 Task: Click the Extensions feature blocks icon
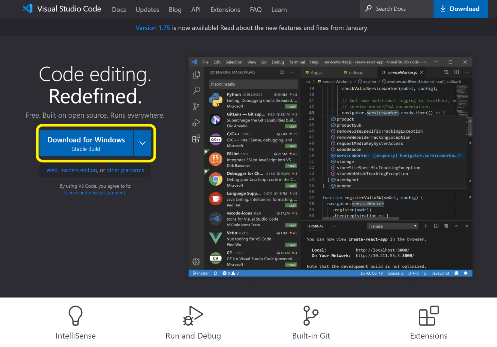[x=429, y=315]
